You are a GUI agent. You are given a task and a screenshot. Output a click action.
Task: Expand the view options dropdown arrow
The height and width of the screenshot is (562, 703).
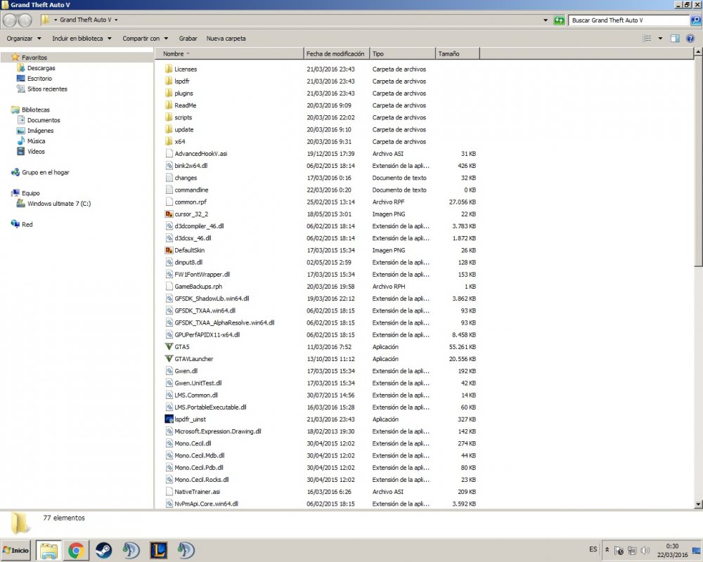660,39
